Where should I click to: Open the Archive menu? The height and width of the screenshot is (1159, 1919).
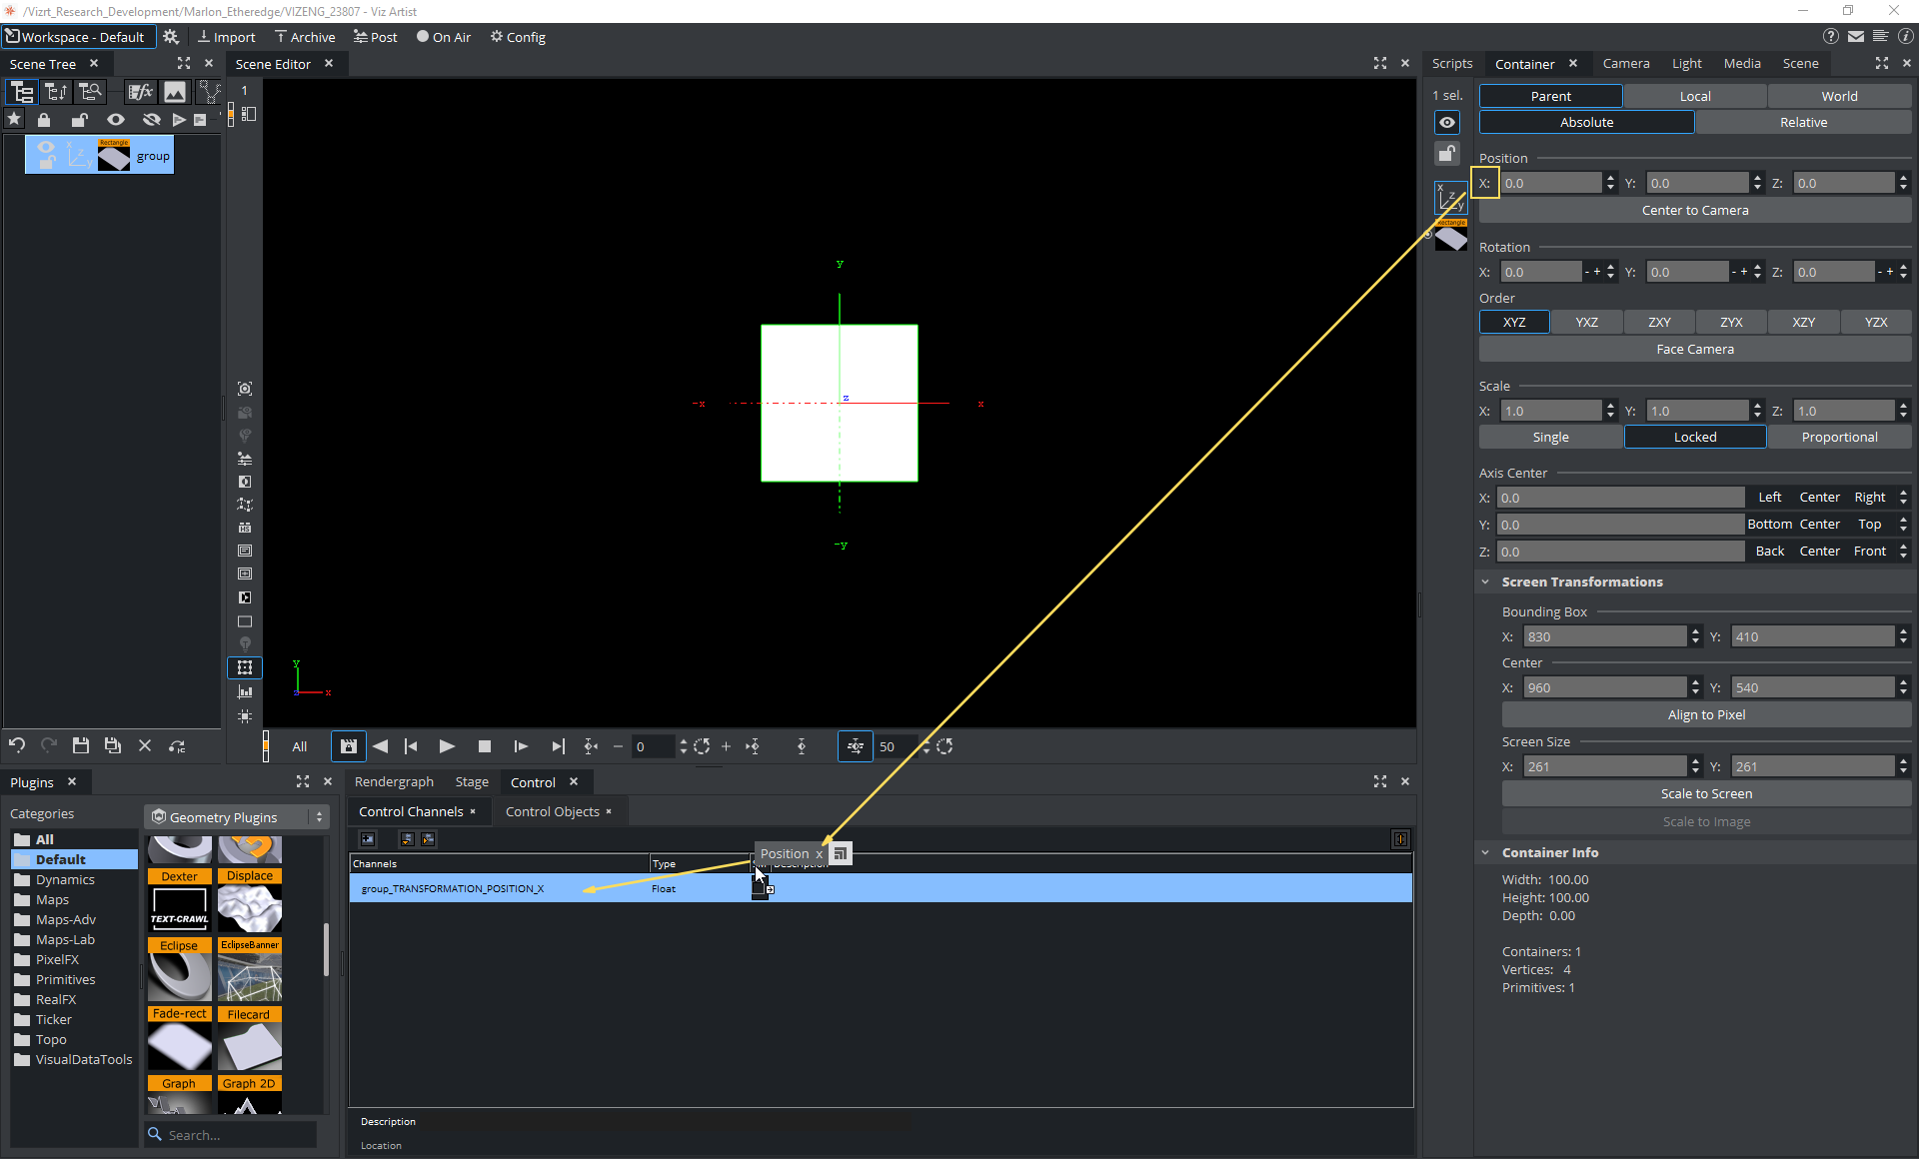[305, 37]
